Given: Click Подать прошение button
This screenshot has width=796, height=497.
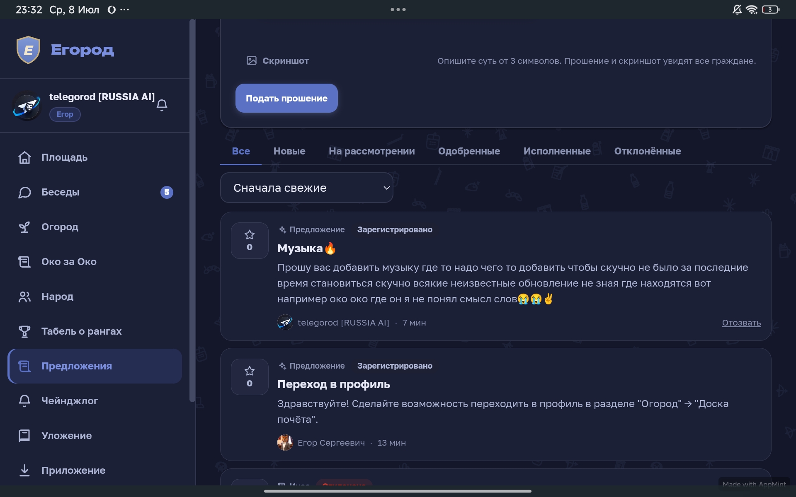Looking at the screenshot, I should [286, 98].
